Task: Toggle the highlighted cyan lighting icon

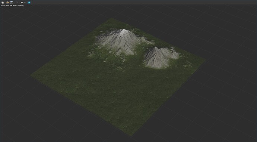Action: pyautogui.click(x=29, y=3)
